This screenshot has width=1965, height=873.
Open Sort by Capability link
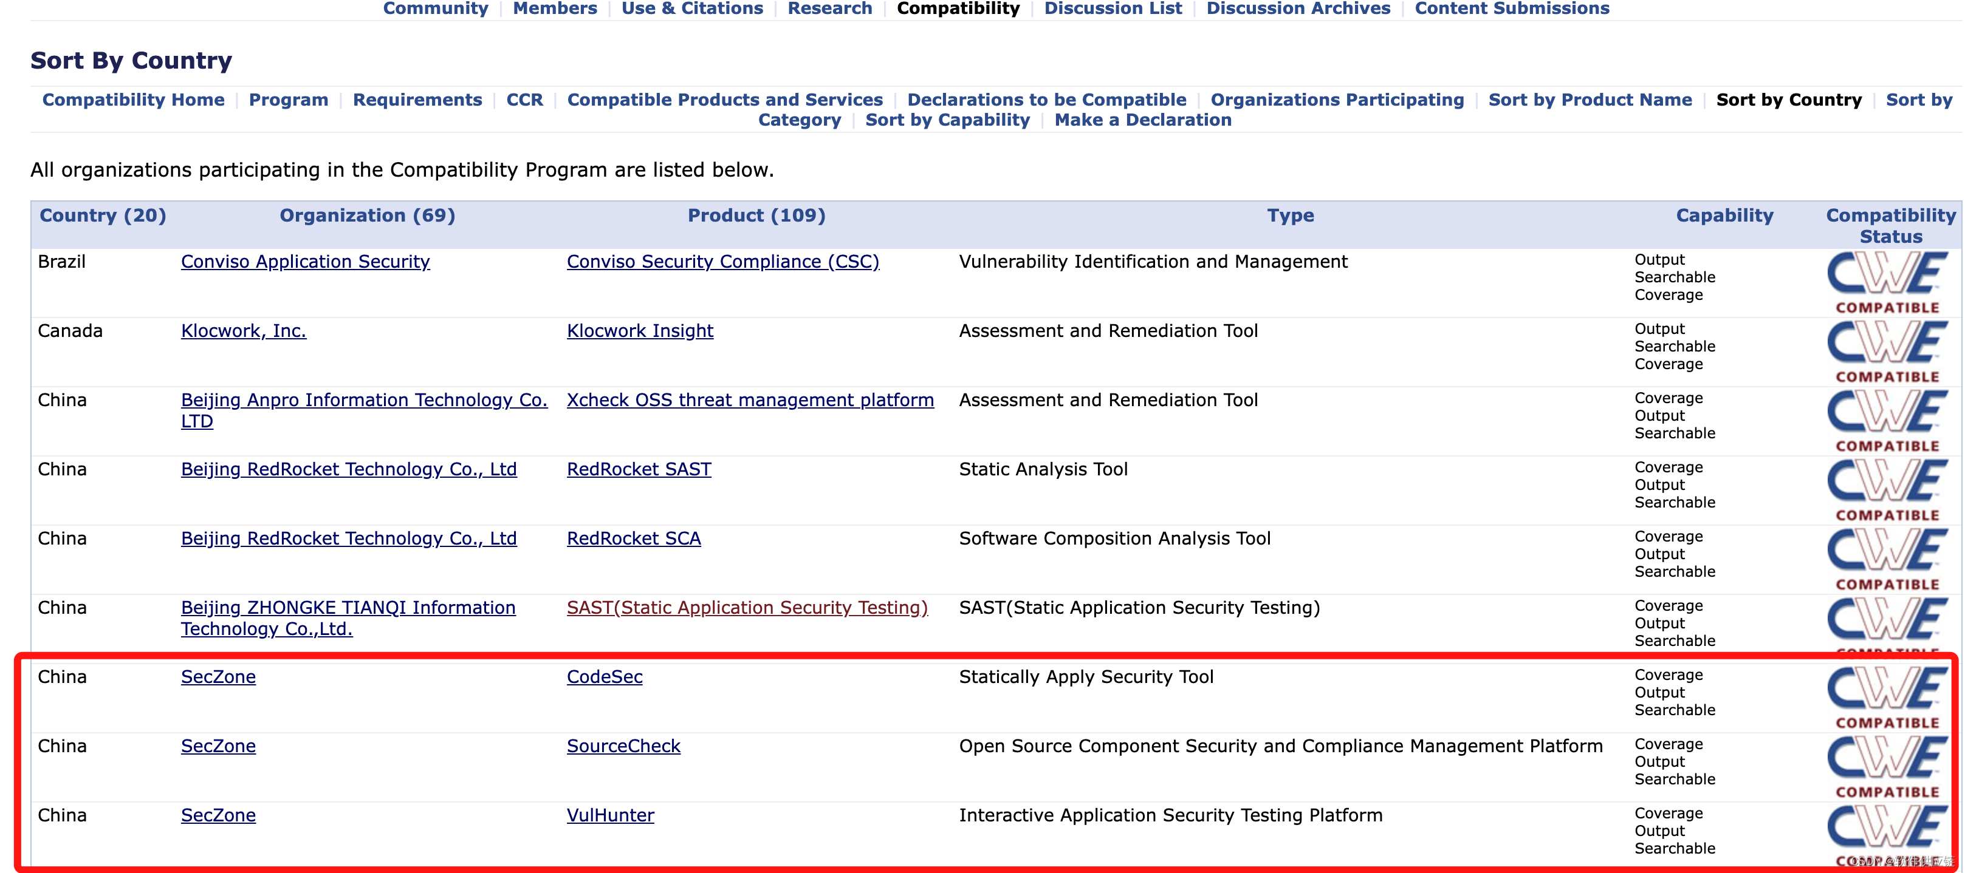pyautogui.click(x=947, y=120)
